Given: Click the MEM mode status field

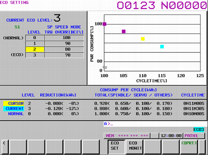Looking at the screenshot, I should 127,136.
